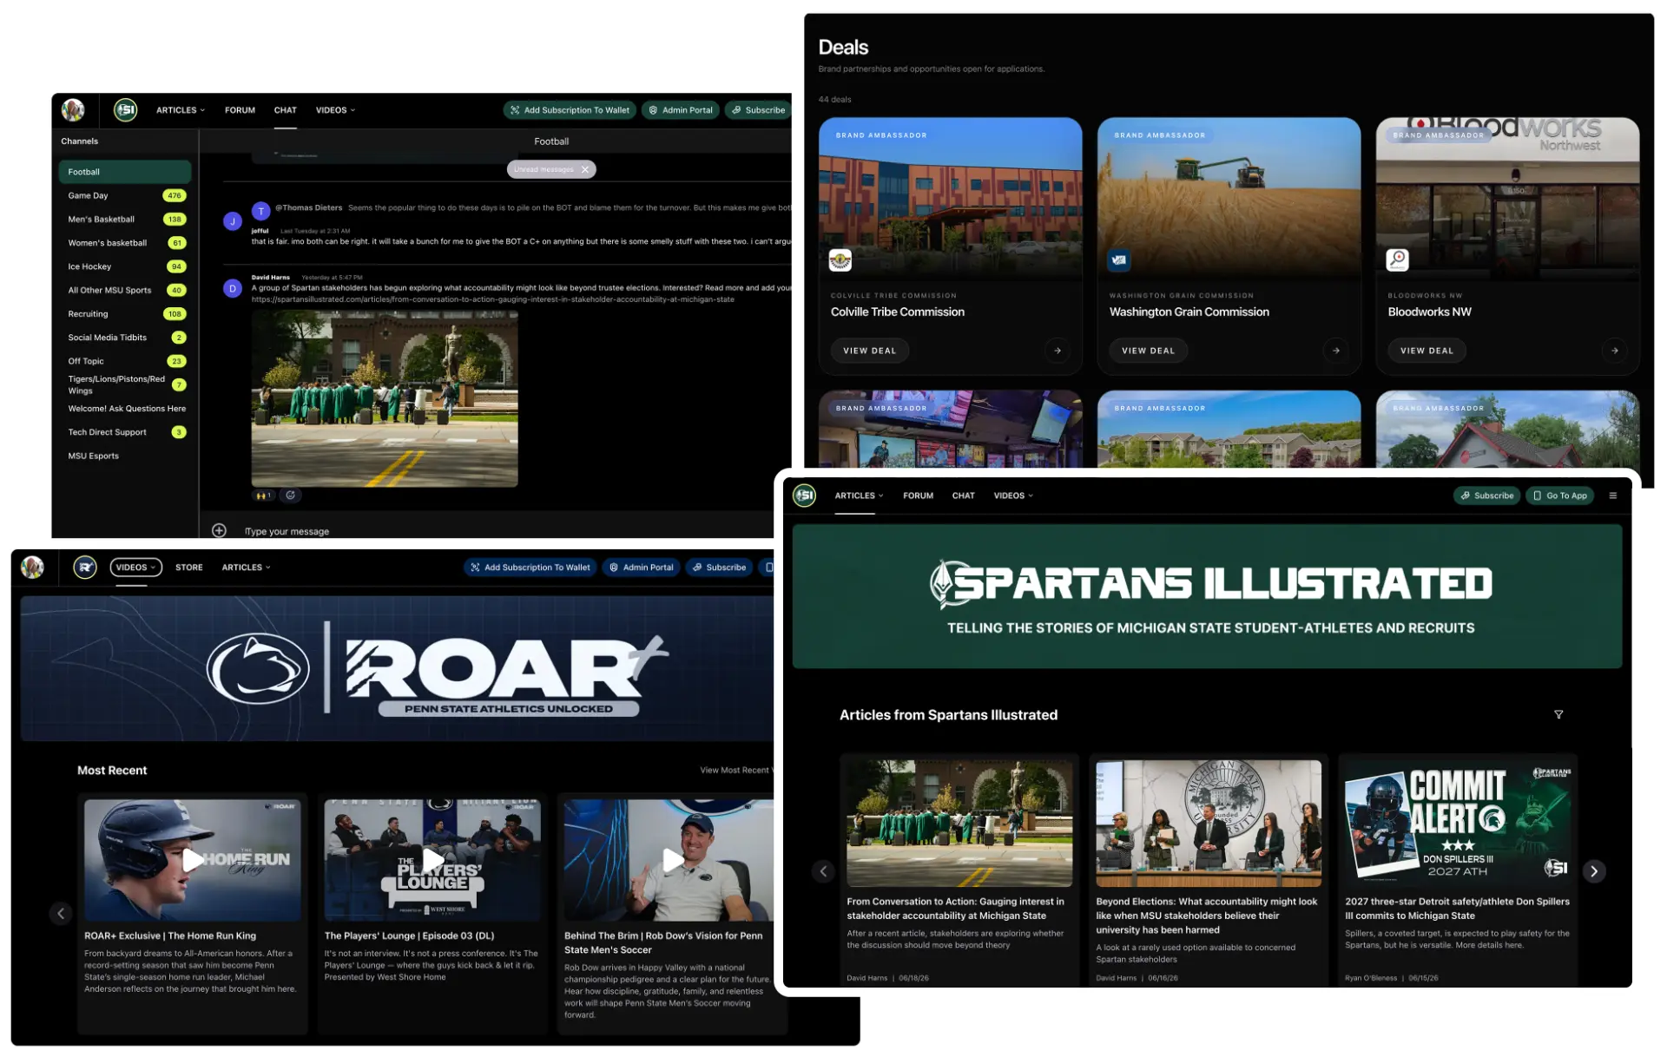Add attachment with the plus icon in chat
Image resolution: width=1667 pixels, height=1057 pixels.
coord(219,530)
